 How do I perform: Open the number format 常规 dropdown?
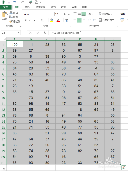(124, 14)
